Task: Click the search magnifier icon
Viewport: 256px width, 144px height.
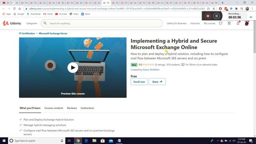Action: (45, 23)
